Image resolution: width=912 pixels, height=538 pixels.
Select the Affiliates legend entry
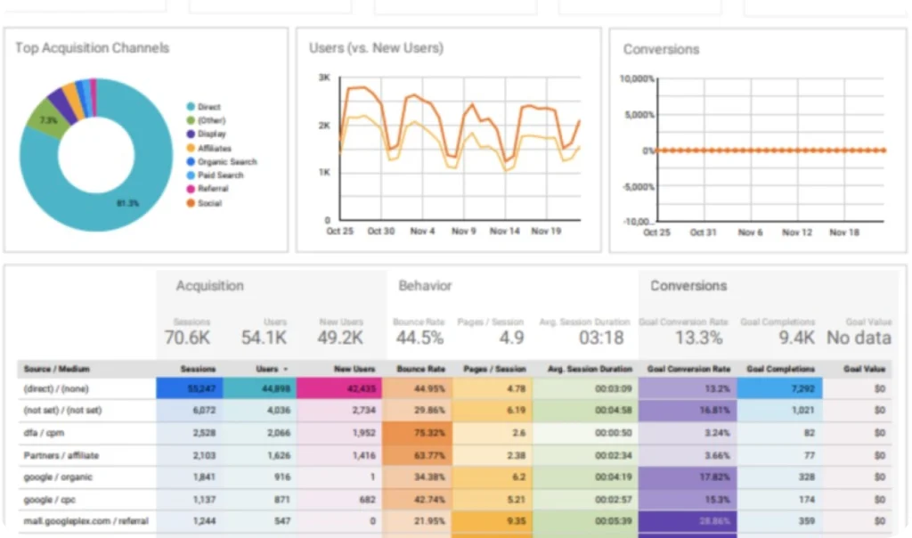[214, 148]
